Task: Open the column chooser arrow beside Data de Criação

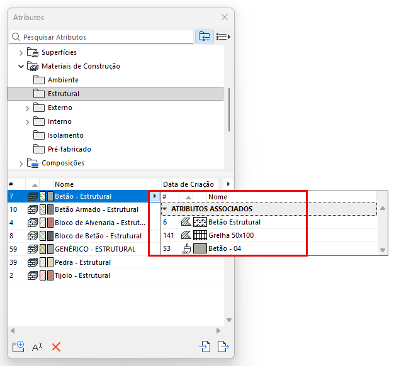Action: click(x=228, y=184)
